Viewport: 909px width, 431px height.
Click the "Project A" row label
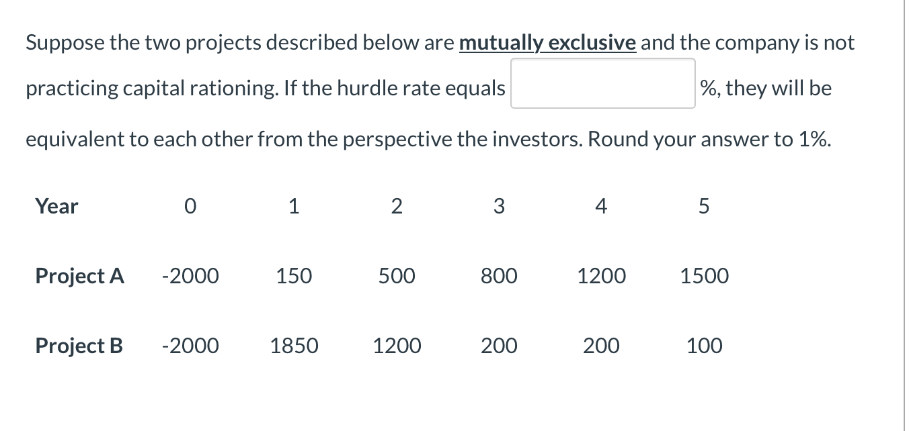tap(79, 276)
